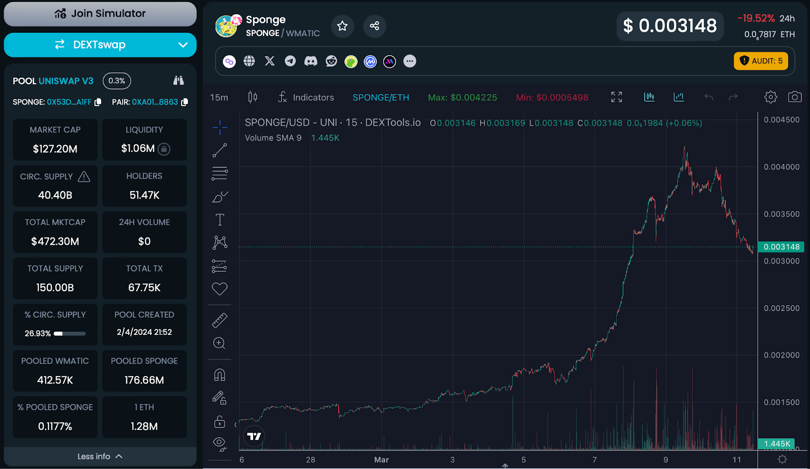The image size is (810, 469).
Task: Click the % circ. supply progress bar
Action: (x=70, y=334)
